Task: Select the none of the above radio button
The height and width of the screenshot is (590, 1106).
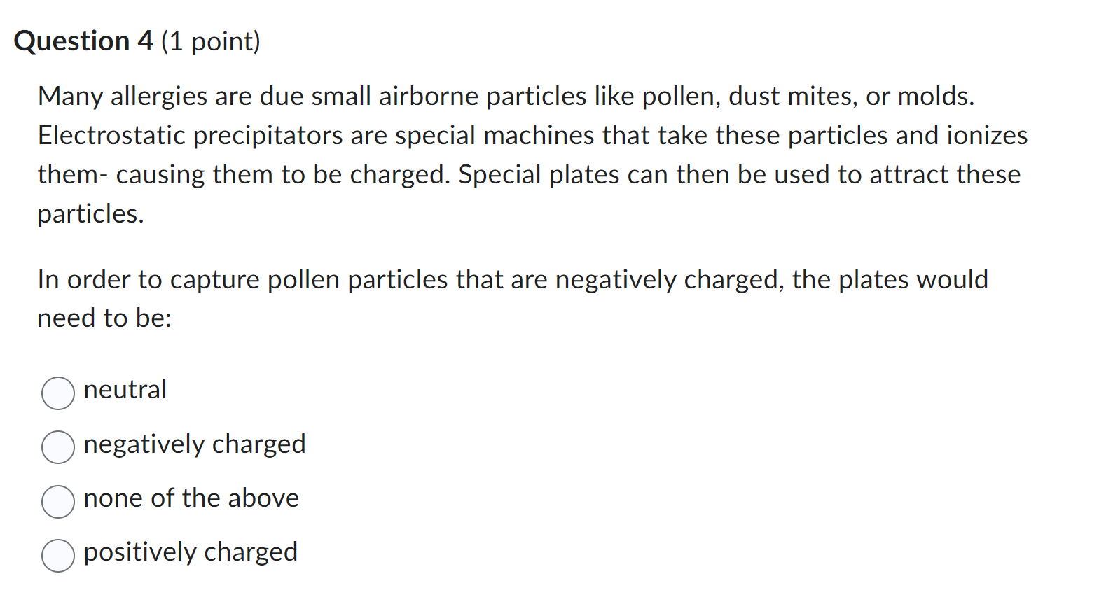Action: click(58, 501)
